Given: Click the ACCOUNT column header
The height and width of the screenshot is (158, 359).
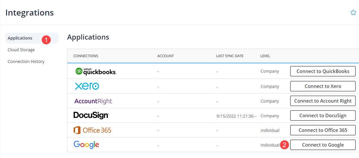Looking at the screenshot, I should coord(166,56).
